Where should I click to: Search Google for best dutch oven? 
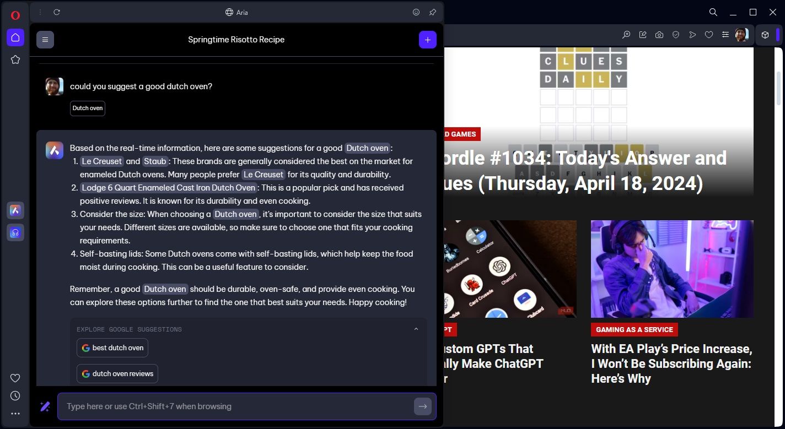(112, 347)
